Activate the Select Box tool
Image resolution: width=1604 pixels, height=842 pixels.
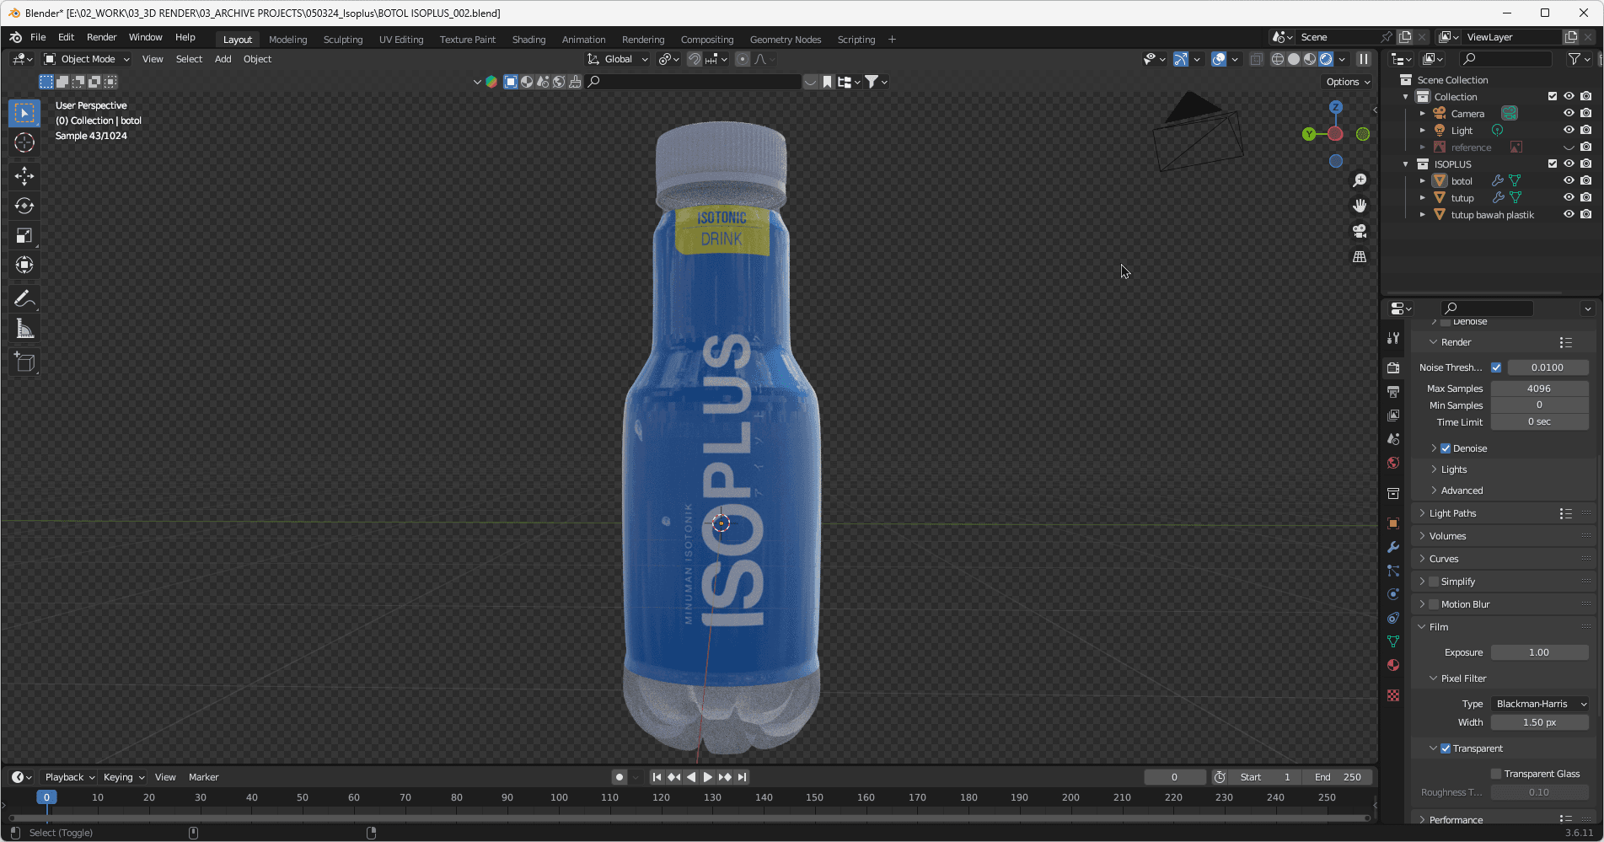point(24,113)
